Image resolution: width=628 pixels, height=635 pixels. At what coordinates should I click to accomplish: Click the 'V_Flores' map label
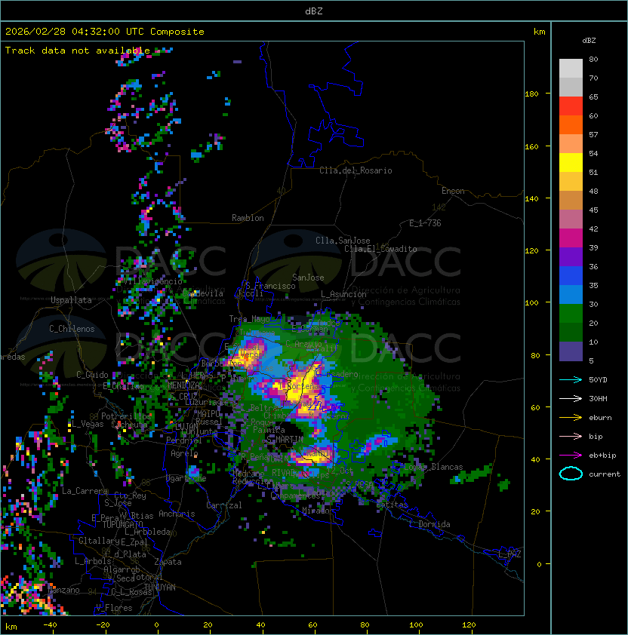[114, 608]
